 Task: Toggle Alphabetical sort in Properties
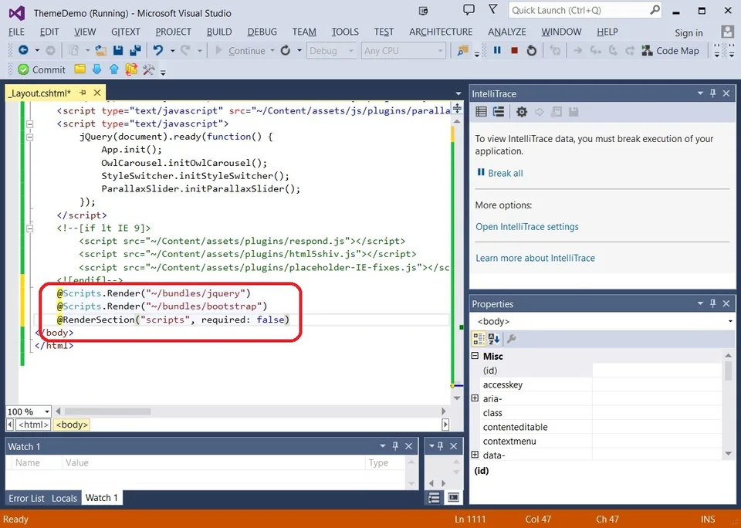494,338
